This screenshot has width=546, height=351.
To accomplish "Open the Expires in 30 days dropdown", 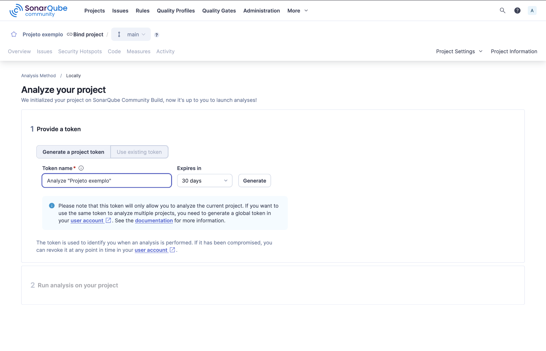I will tap(204, 181).
